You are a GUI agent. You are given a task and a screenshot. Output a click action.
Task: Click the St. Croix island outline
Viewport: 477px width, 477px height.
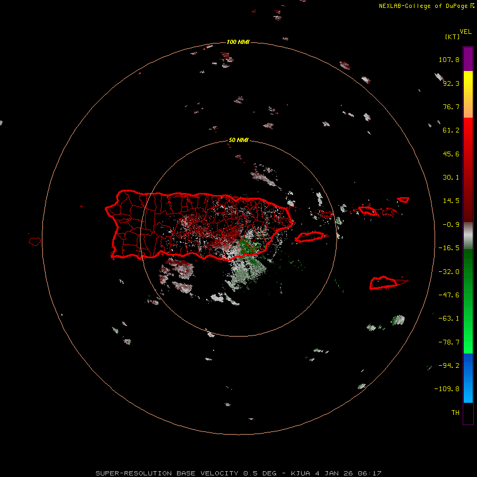[388, 283]
